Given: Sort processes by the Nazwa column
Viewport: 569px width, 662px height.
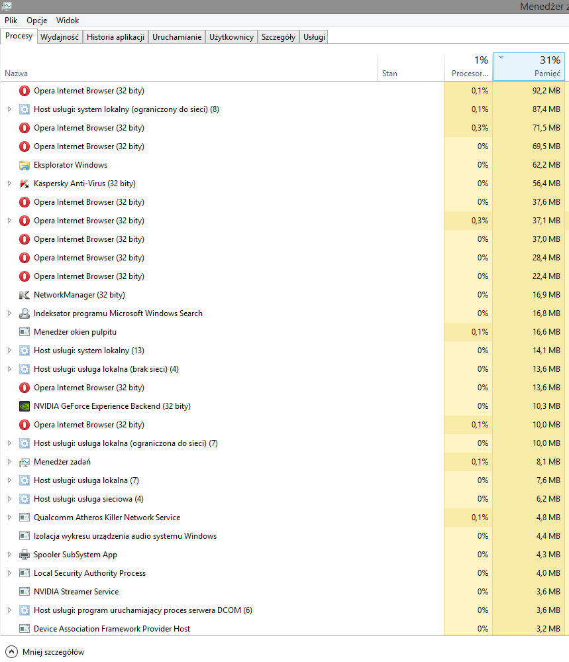Looking at the screenshot, I should pos(189,68).
